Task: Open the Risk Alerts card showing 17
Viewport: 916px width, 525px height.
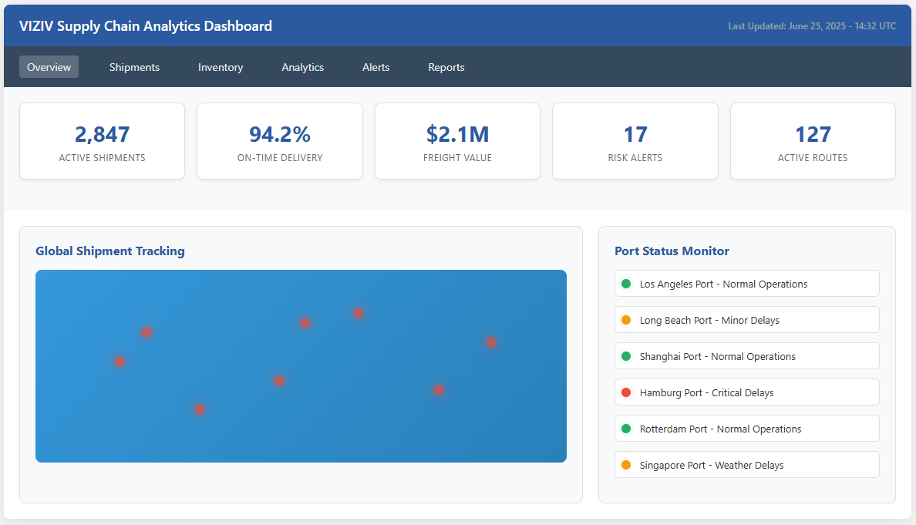Action: coord(635,141)
